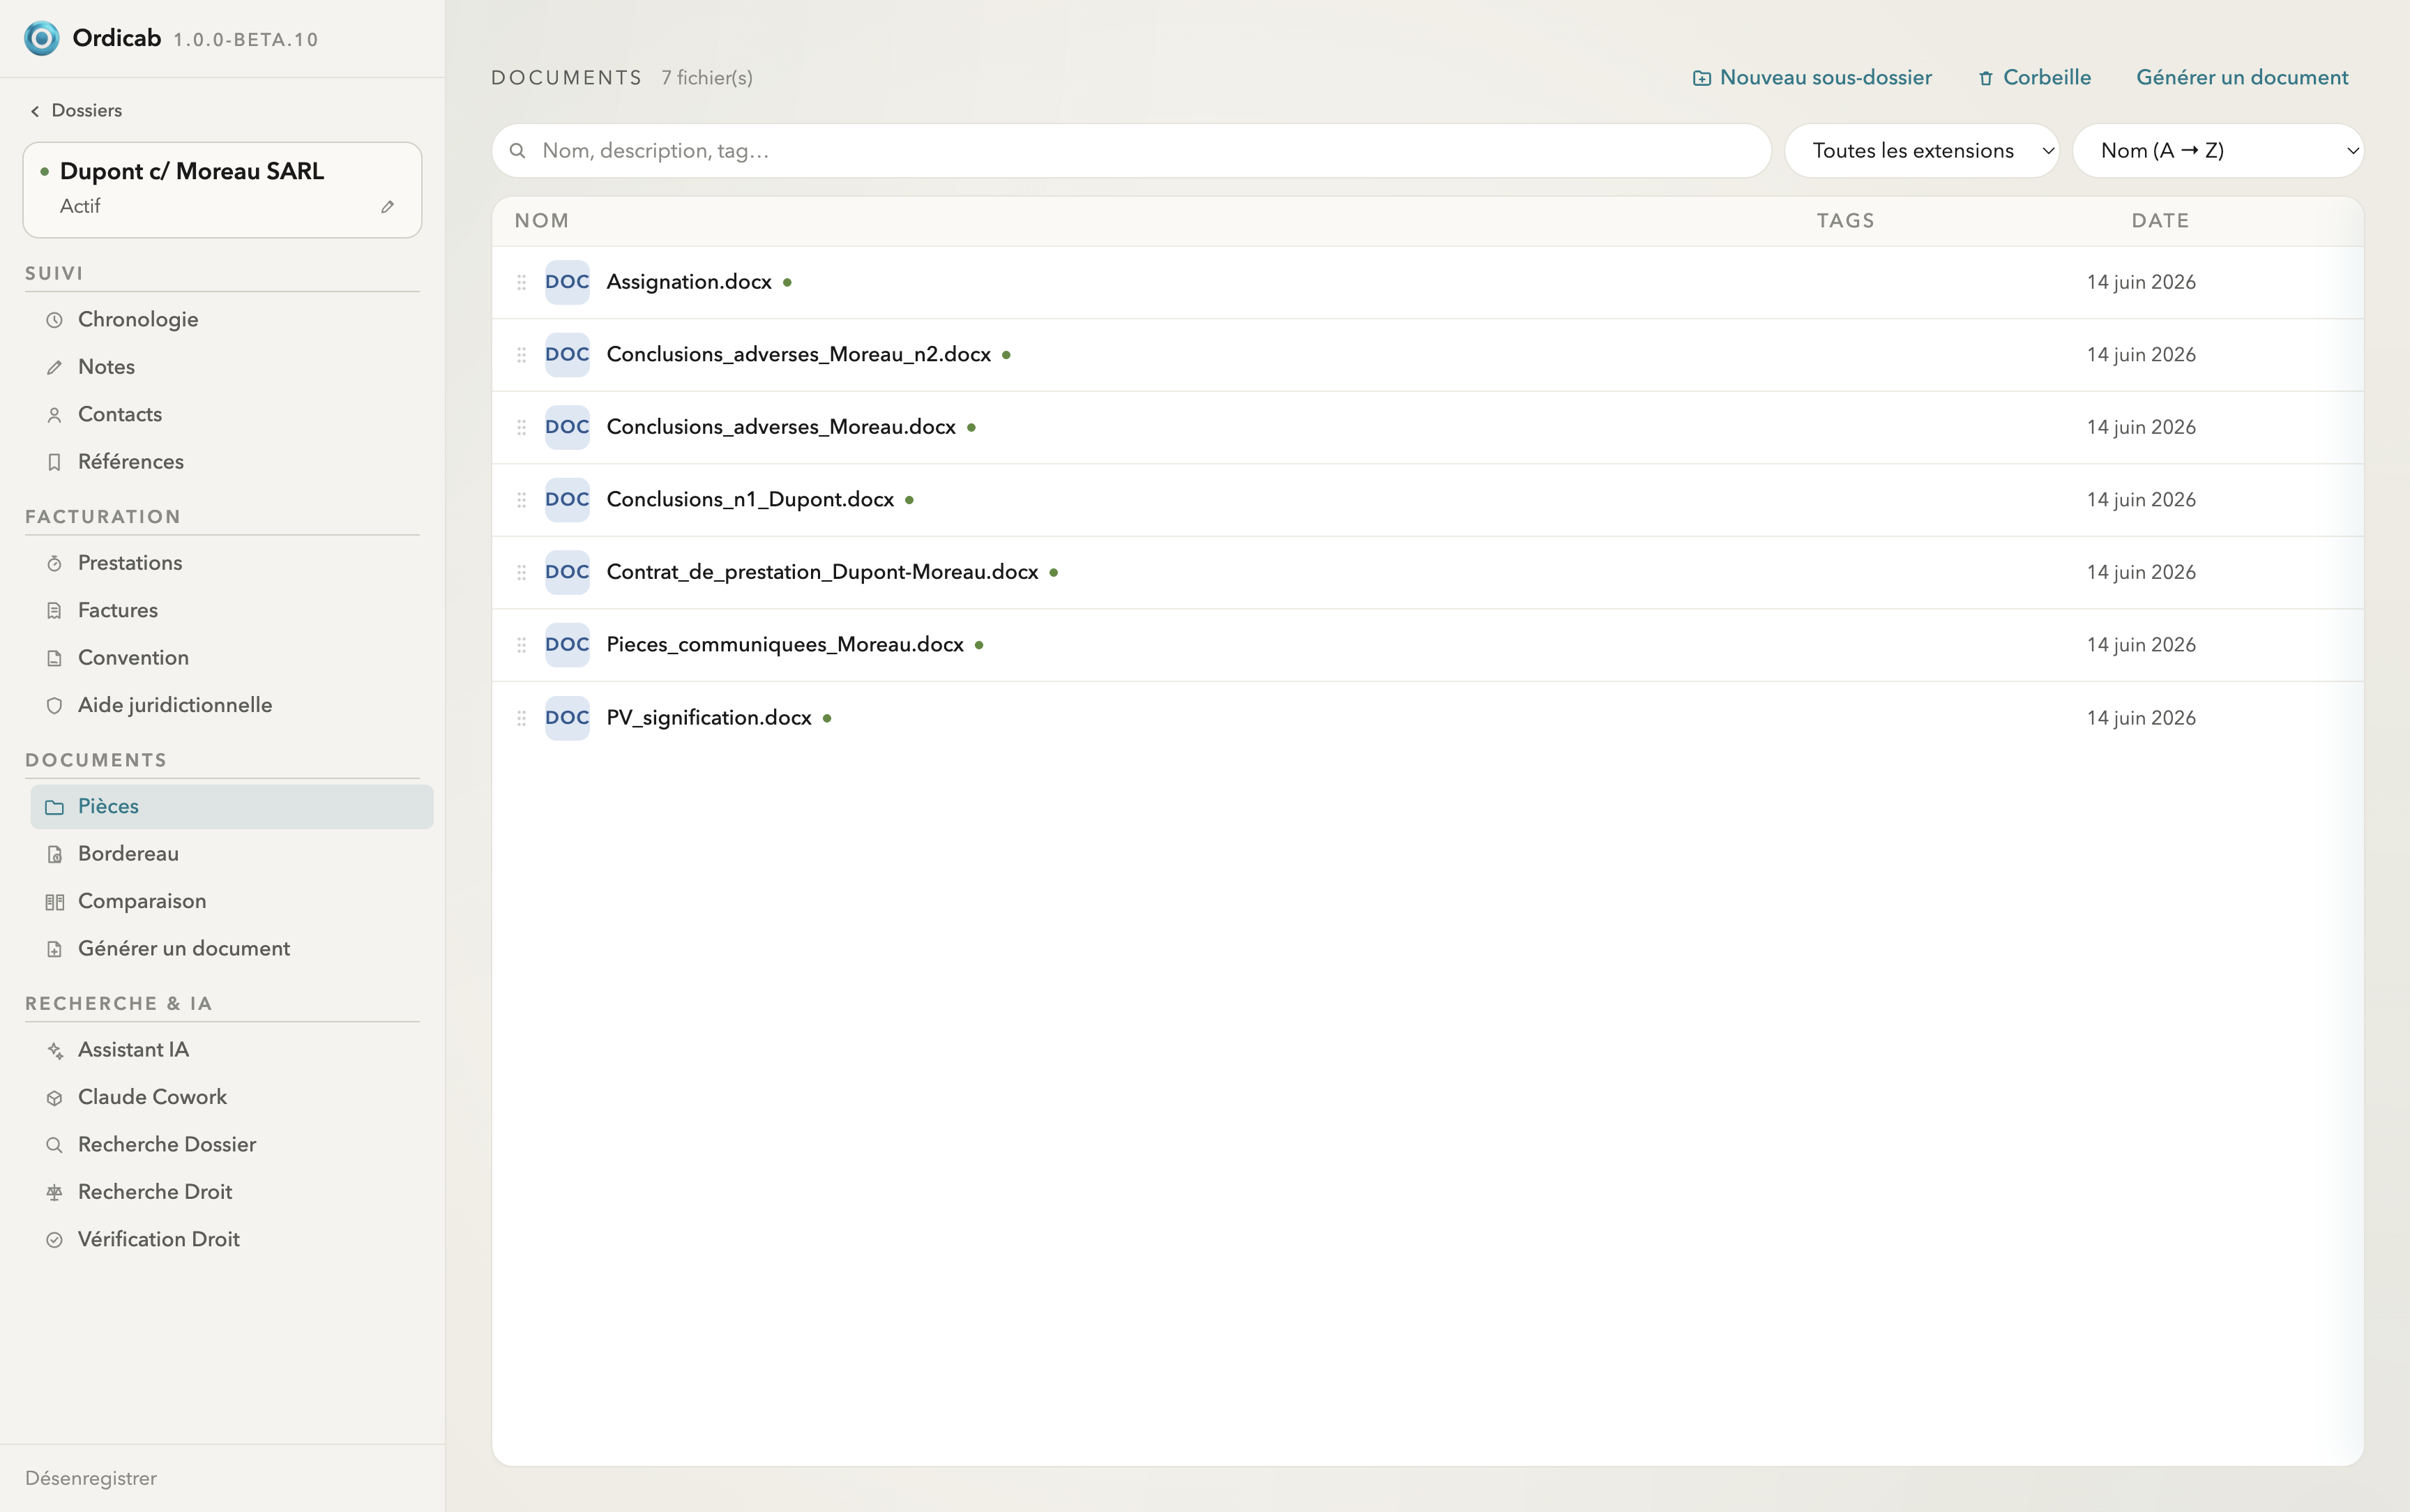This screenshot has height=1512, width=2410.
Task: Click the Chronologie clock icon
Action: pyautogui.click(x=55, y=320)
